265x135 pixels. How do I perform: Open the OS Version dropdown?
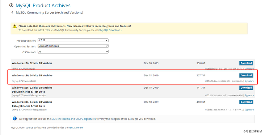point(73,52)
